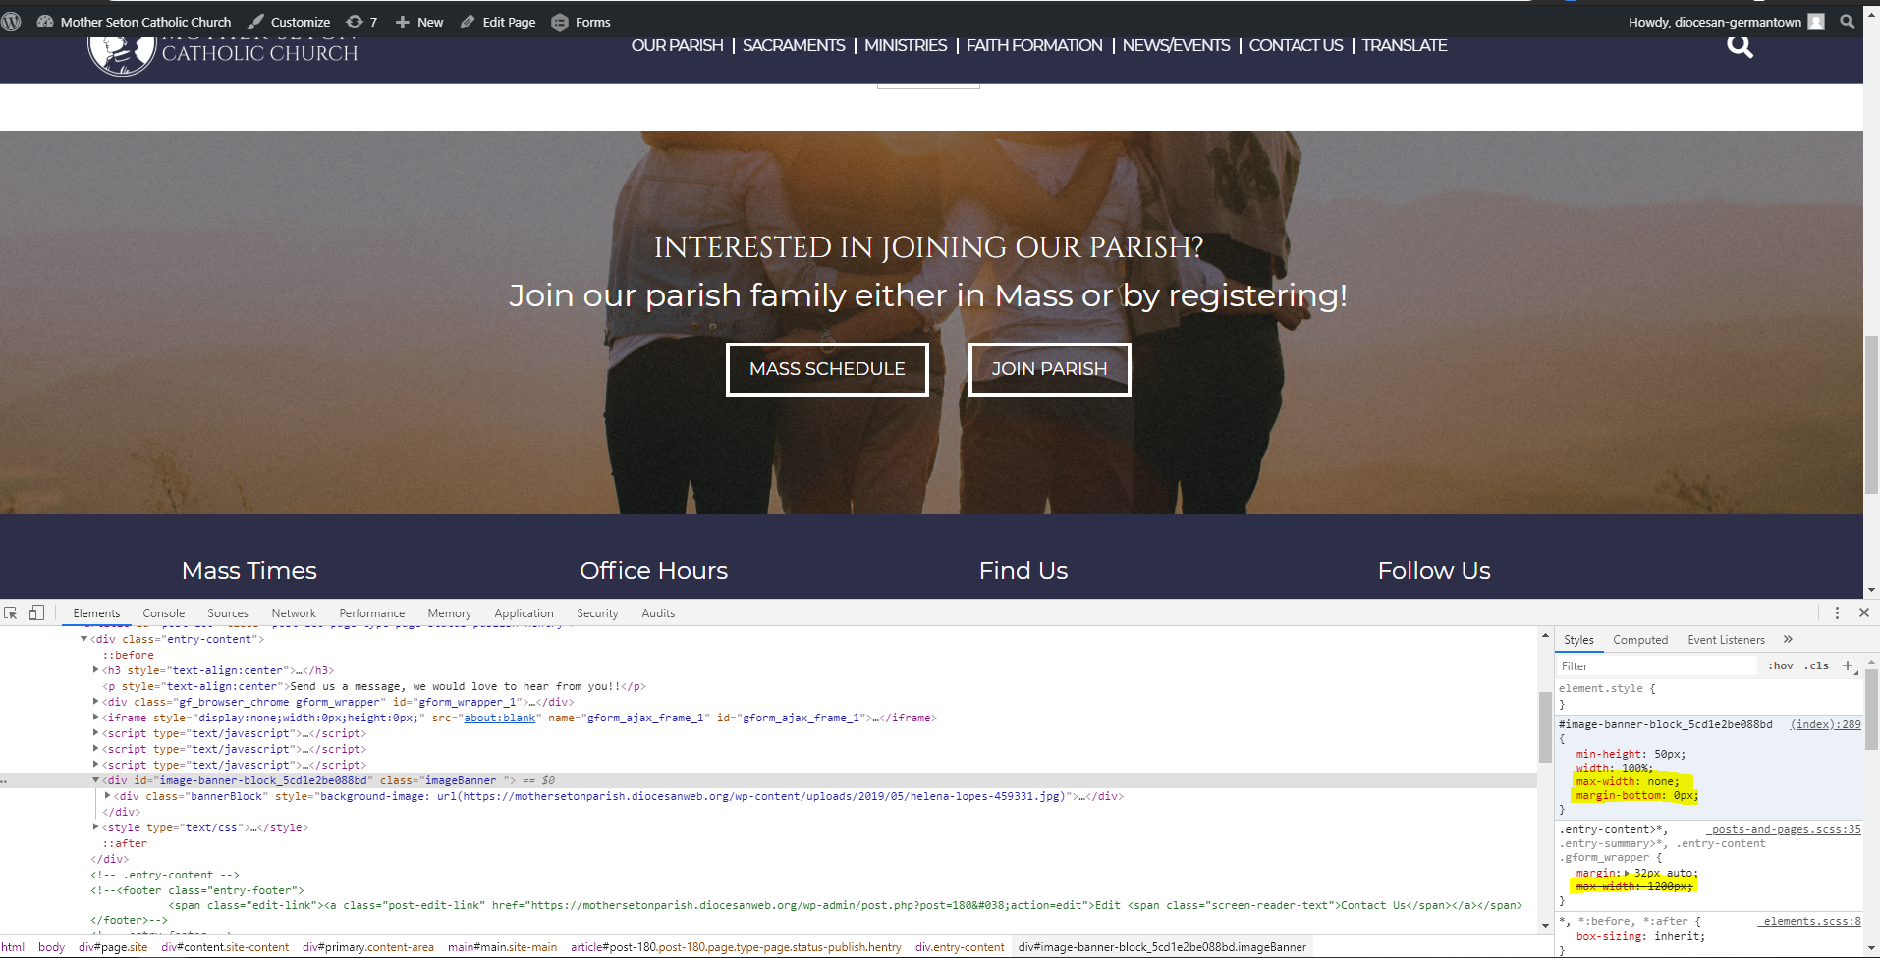Open the Computed styles tab
Image resolution: width=1880 pixels, height=958 pixels.
point(1640,640)
